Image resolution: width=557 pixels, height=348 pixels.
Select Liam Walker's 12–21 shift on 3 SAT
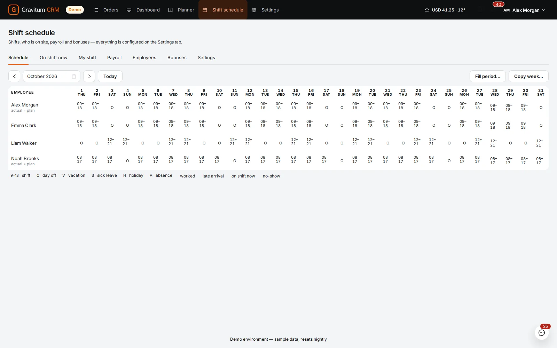click(111, 142)
